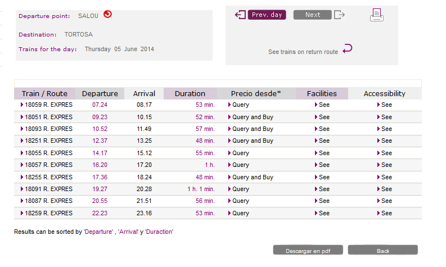Click the printer icon

377,15
